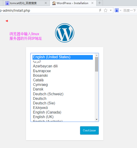
Task: Pick Deutsch (Schweiz) in the list
Action: click(x=63, y=94)
